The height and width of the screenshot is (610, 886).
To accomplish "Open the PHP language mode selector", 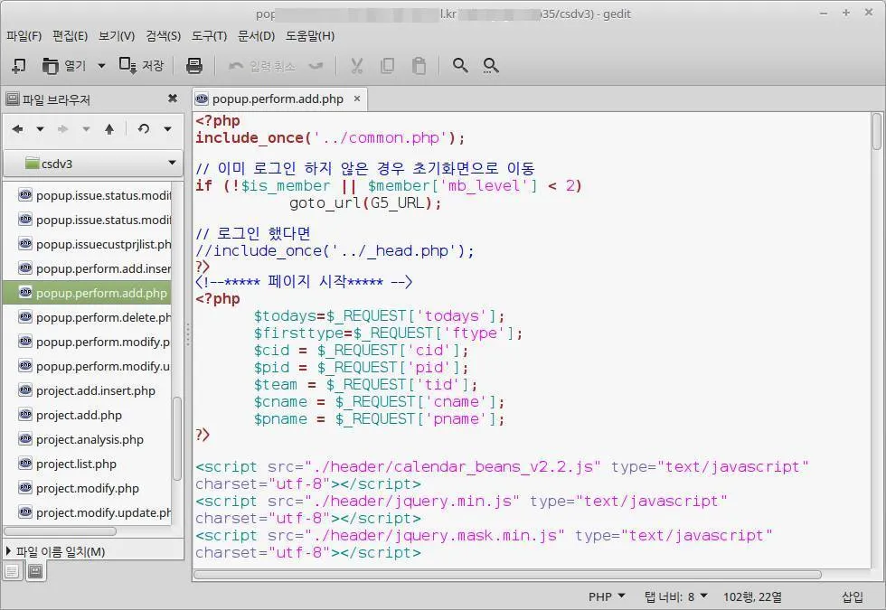I will point(606,596).
